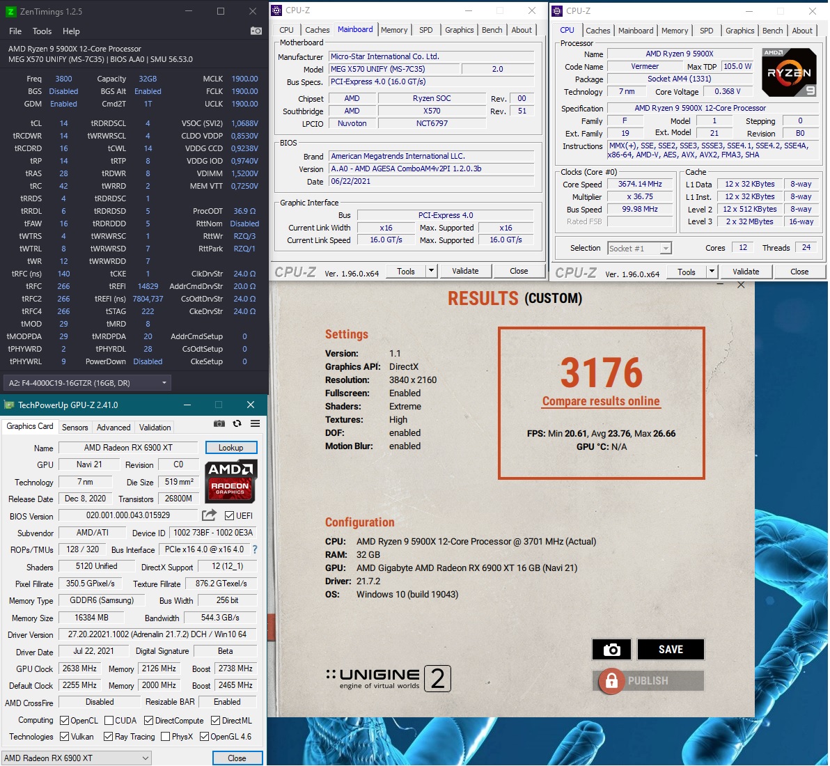
Task: Click the lock icon on Publish button
Action: (x=611, y=681)
